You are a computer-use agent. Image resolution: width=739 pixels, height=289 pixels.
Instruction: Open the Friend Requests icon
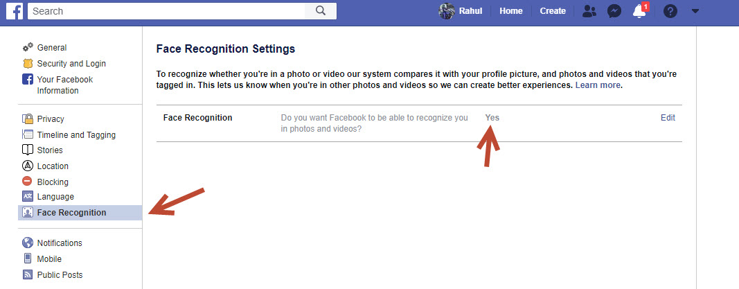(x=589, y=11)
